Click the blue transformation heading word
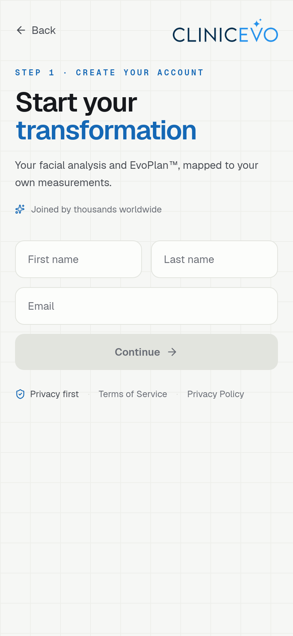Viewport: 293px width, 636px height. coord(106,130)
